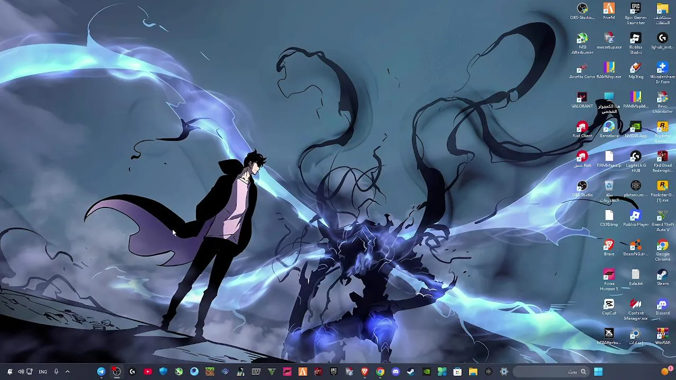
Task: Open Steam from the taskbar
Action: (x=411, y=372)
